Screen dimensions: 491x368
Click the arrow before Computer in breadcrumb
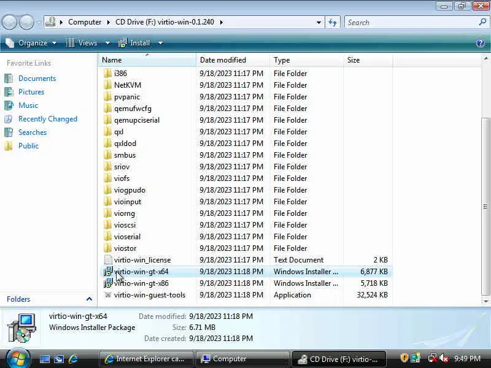(61, 22)
